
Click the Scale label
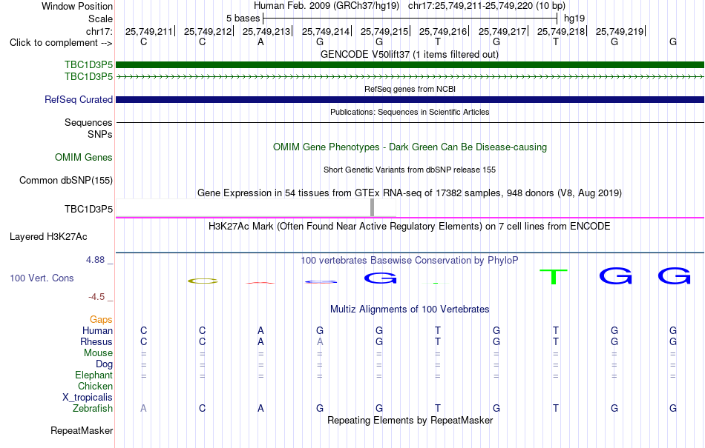tap(101, 19)
